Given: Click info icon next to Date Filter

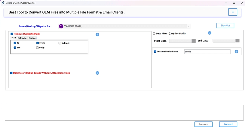Looking at the screenshot, I should point(210,33).
